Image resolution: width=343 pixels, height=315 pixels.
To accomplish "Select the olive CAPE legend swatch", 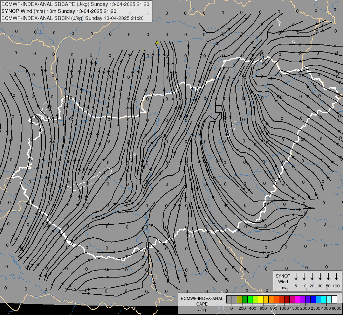I will [x=240, y=299].
